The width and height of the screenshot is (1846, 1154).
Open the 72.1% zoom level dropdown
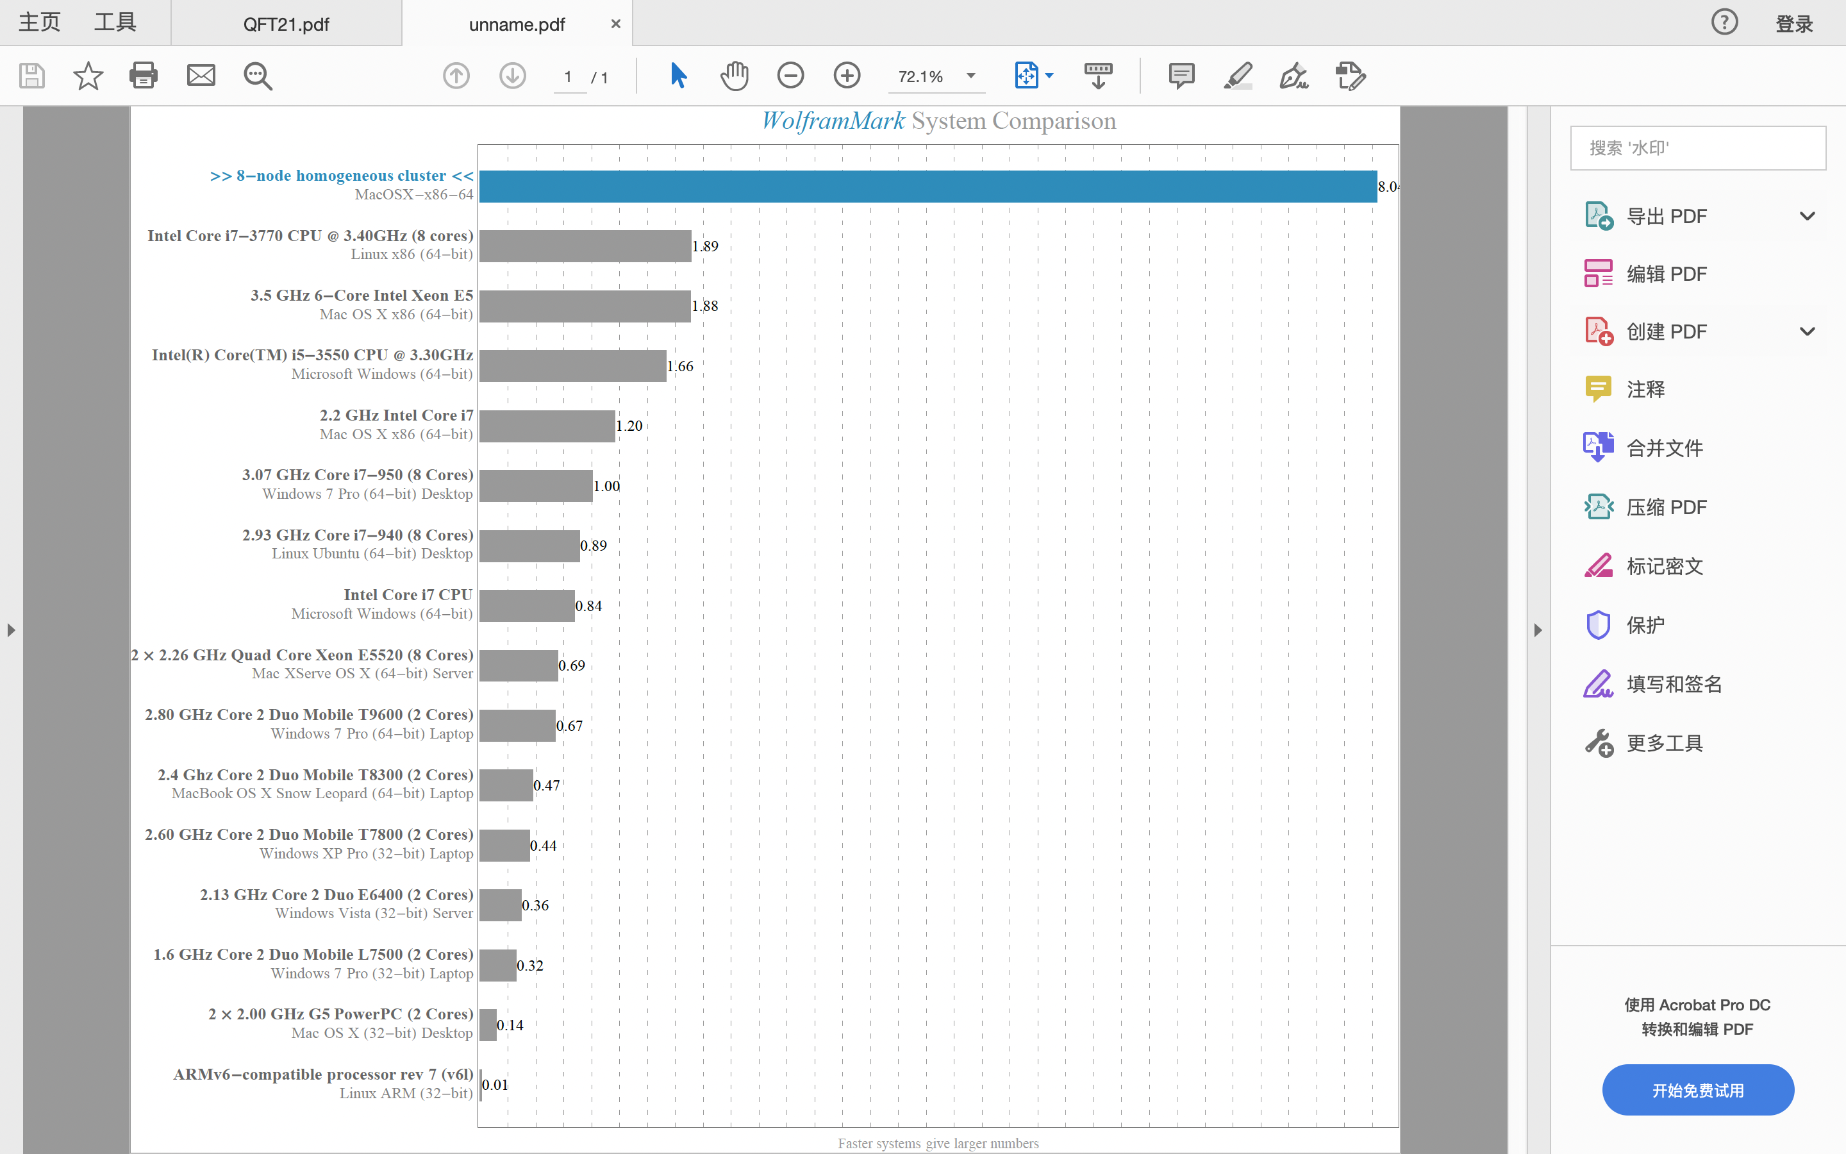[x=971, y=76]
